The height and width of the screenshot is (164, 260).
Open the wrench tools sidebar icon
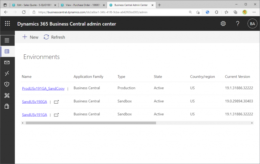[7, 95]
